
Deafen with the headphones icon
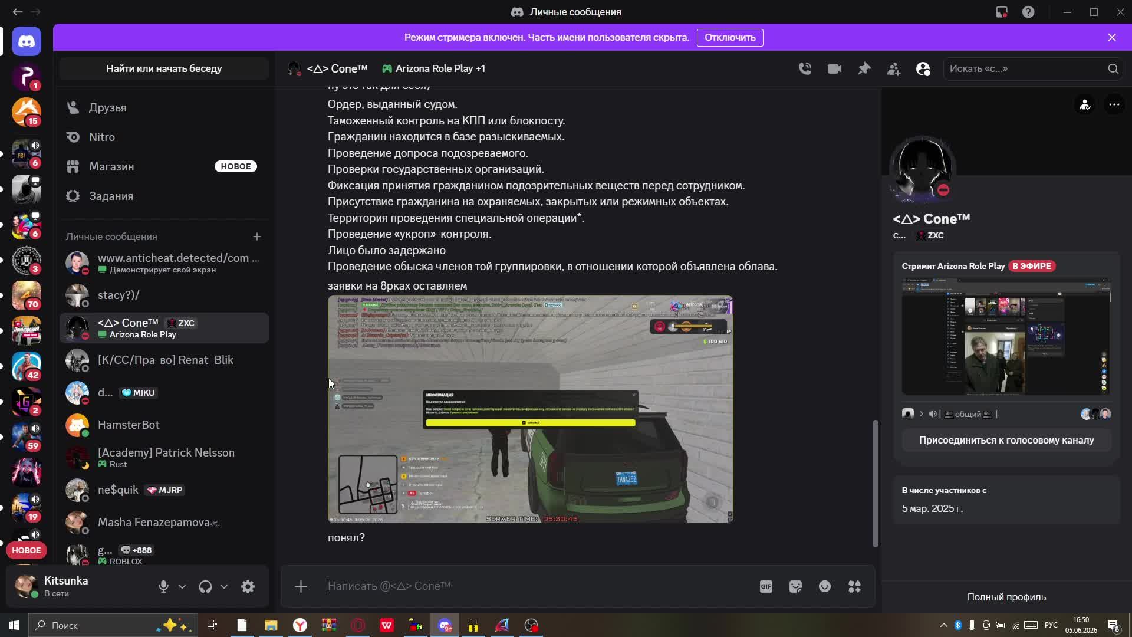205,586
